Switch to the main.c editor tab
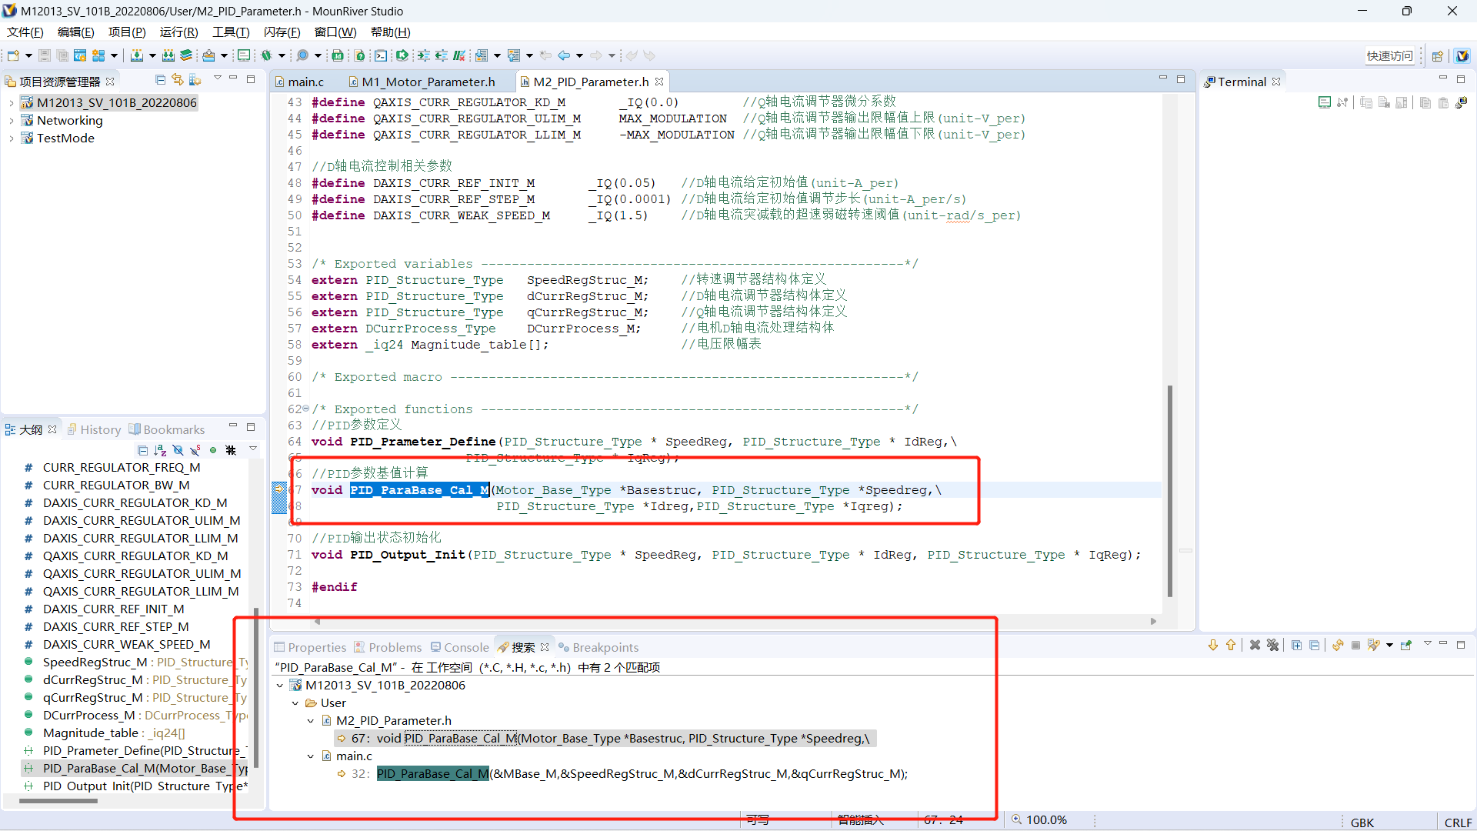Viewport: 1477px width, 831px height. [x=299, y=82]
